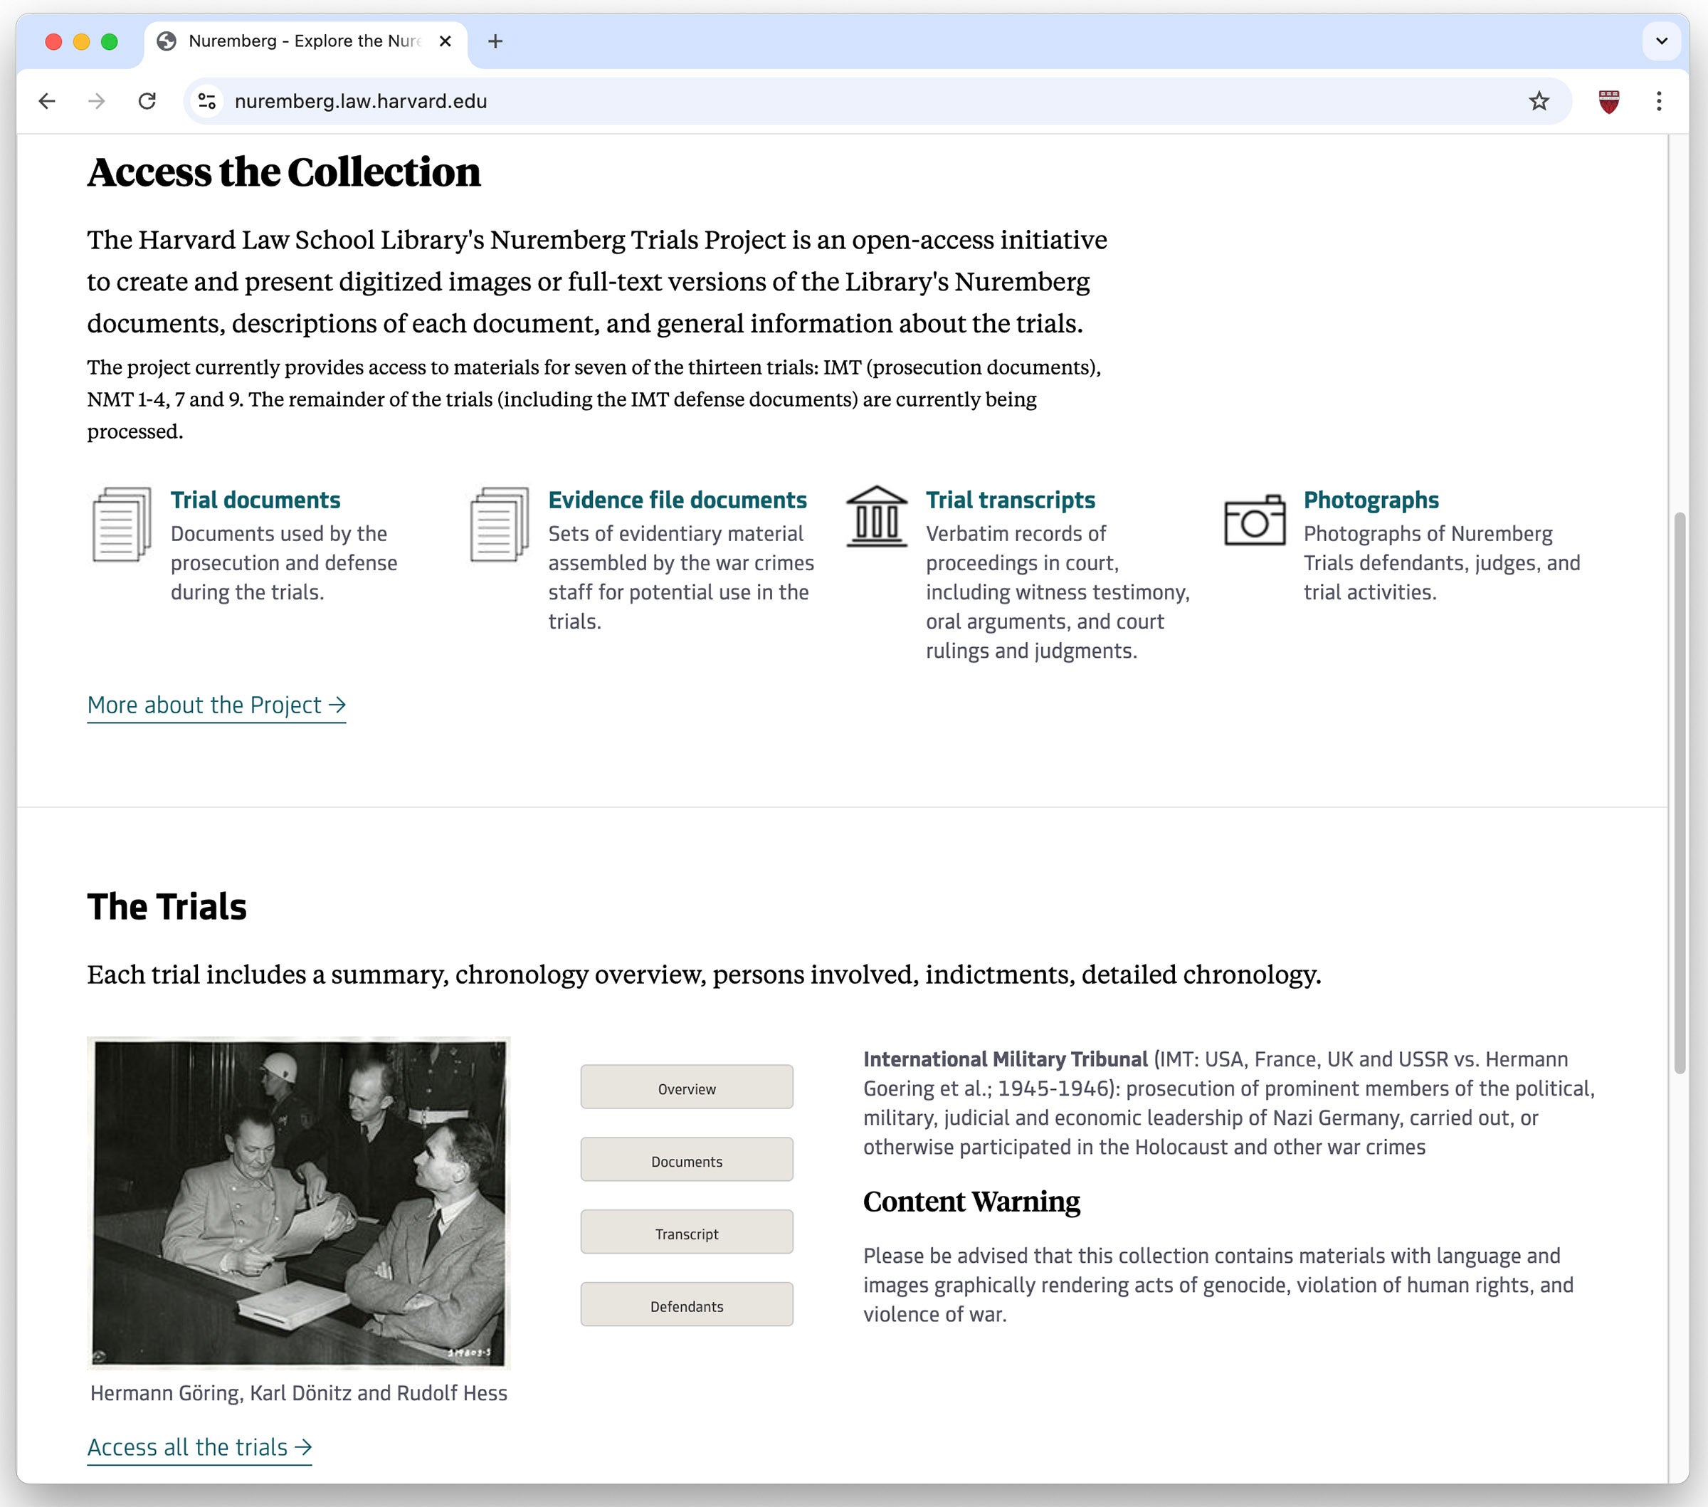Click the Trial documents pages icon
The width and height of the screenshot is (1708, 1507).
122,524
